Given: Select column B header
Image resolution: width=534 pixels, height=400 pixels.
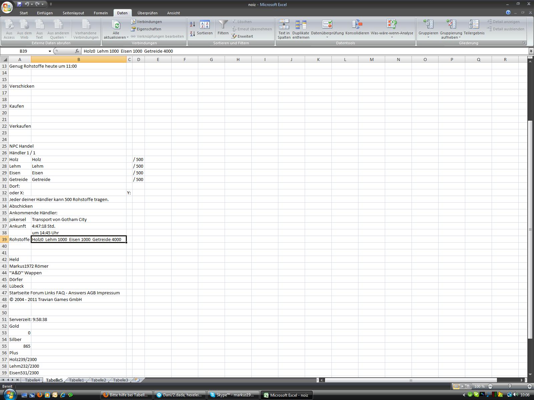Looking at the screenshot, I should [79, 59].
